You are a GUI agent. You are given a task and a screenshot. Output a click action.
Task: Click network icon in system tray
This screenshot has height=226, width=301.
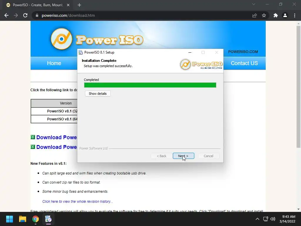click(266, 219)
